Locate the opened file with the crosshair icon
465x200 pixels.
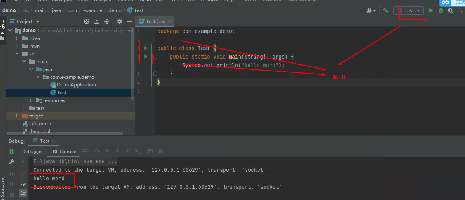pos(87,21)
